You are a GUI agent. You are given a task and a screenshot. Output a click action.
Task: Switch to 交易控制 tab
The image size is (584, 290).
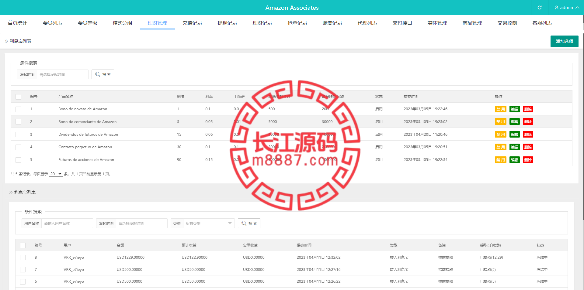[x=507, y=23]
